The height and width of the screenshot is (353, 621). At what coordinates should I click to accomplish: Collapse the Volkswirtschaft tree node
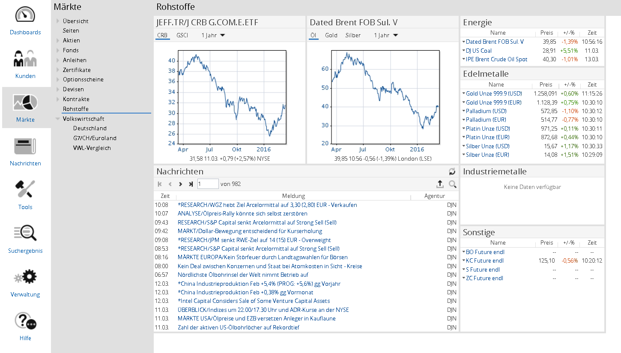[58, 119]
